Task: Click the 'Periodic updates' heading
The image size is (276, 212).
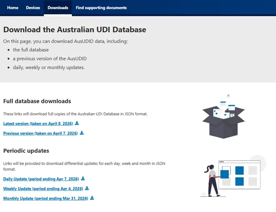Action: (26, 151)
